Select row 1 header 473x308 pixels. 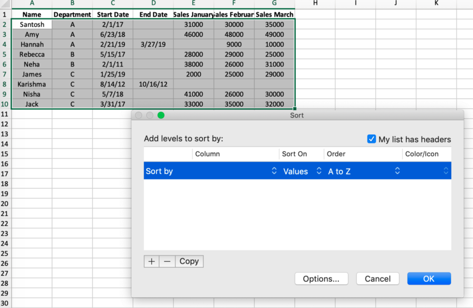[x=5, y=15]
